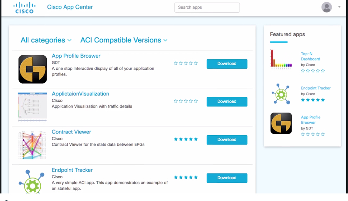Expand the ACI Compatible Versions dropdown
The image size is (348, 201).
(124, 40)
